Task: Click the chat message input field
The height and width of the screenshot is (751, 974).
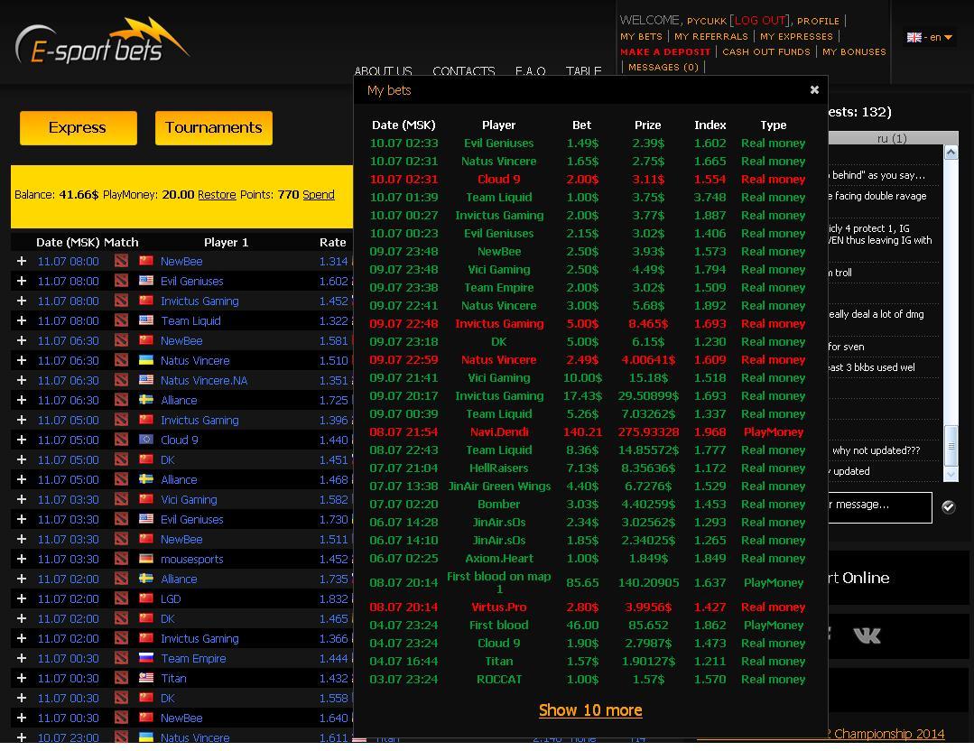Action: point(879,507)
